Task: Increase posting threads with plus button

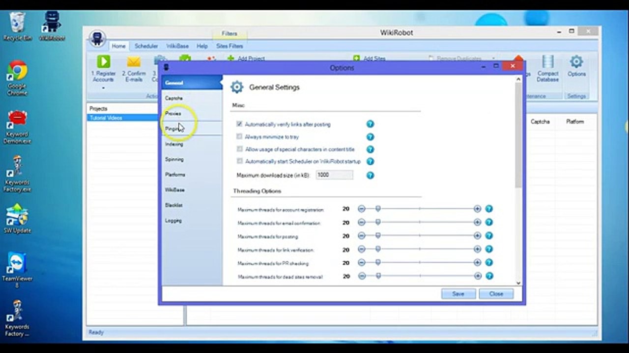Action: point(477,236)
